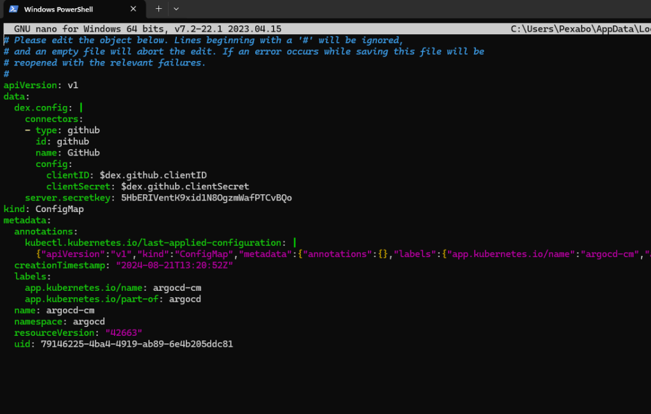Click the apiVersion: v1 line
This screenshot has width=651, height=414.
tap(41, 85)
